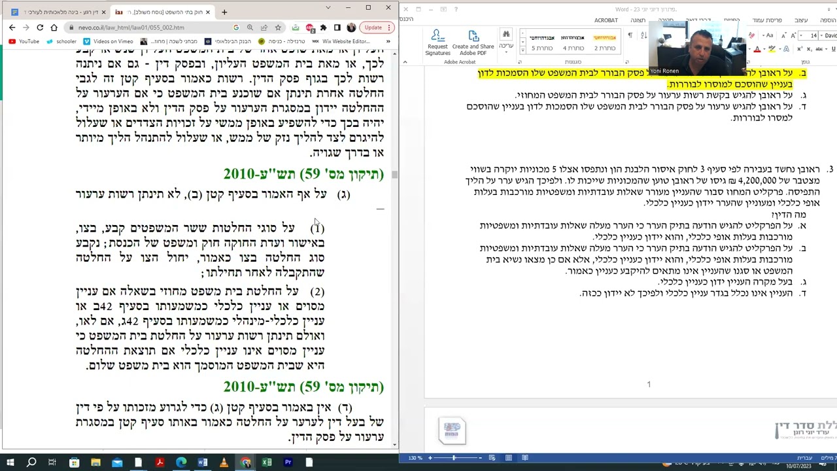Open Premiere Pro from taskbar

coord(288,462)
